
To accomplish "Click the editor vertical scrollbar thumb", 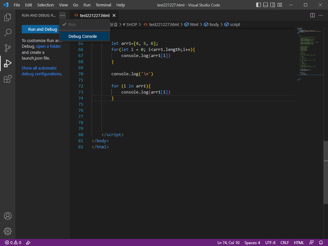I will (326, 173).
